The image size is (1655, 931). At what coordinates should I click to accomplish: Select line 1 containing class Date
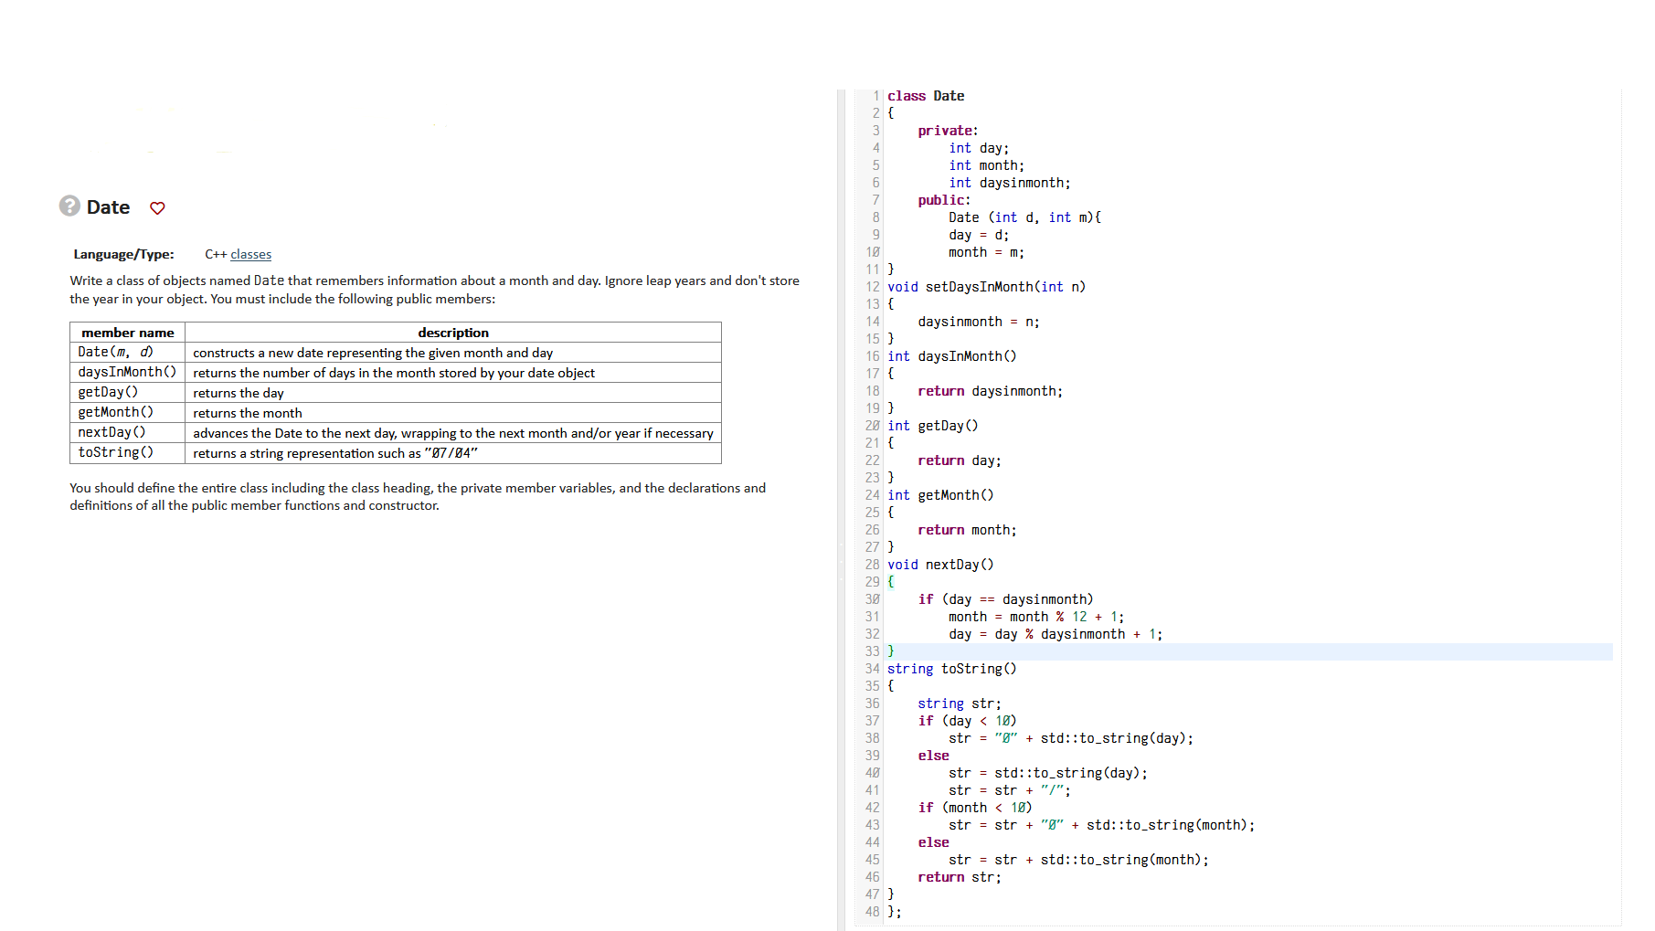[927, 96]
